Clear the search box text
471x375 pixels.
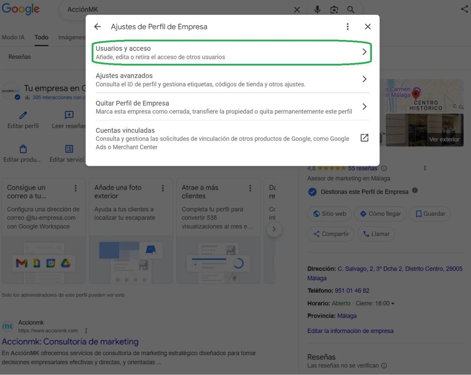pos(297,10)
